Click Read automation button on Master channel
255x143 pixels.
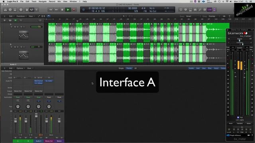coord(59,97)
